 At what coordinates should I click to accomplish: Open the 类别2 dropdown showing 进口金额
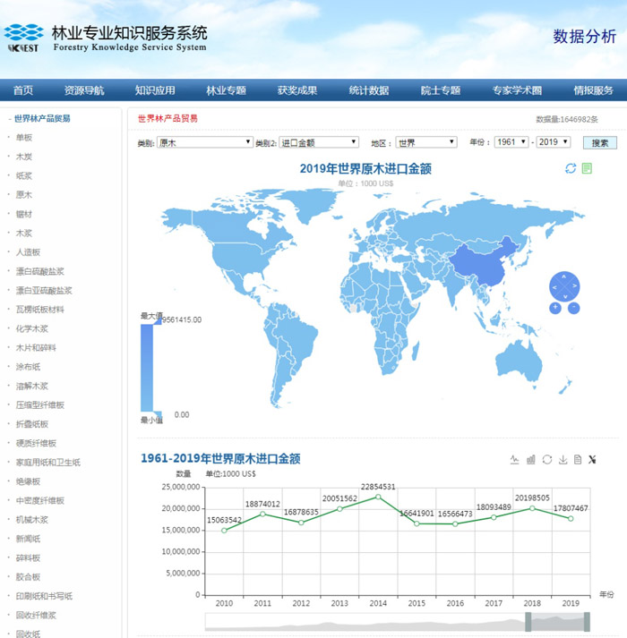coord(319,142)
